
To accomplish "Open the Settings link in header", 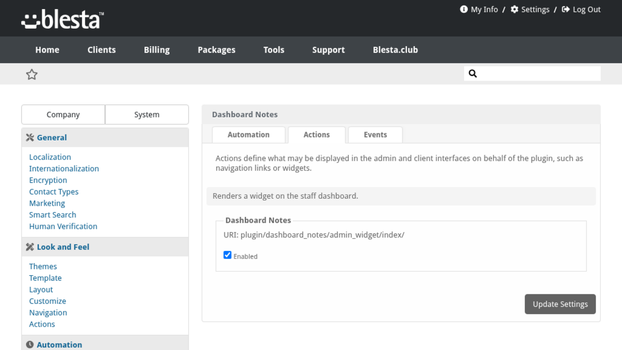I will tap(535, 9).
